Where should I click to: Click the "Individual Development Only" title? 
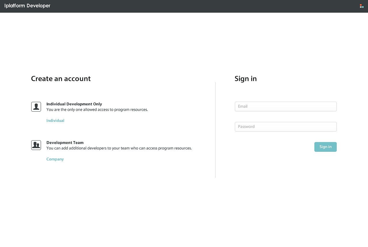coord(74,104)
